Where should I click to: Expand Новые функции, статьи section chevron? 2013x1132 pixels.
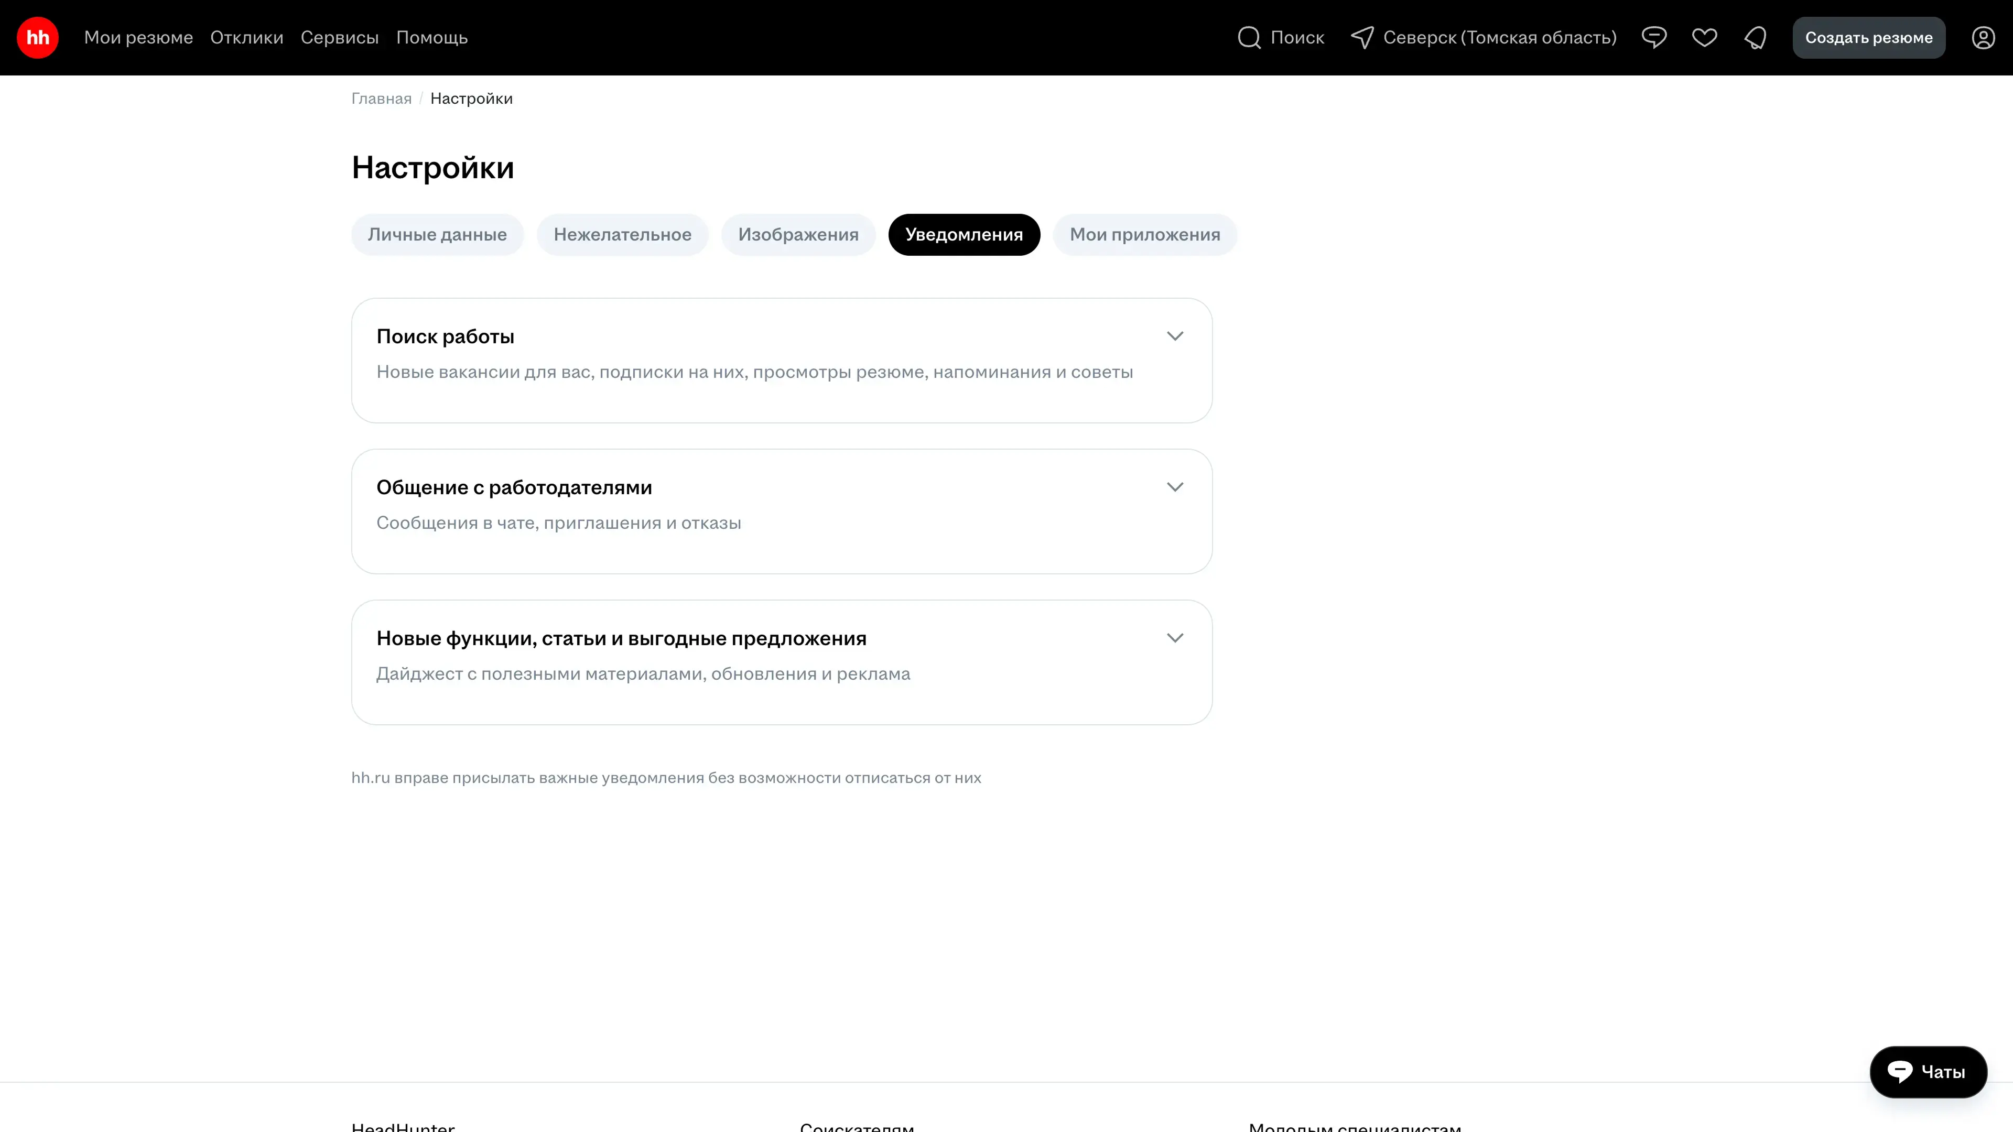click(x=1174, y=637)
